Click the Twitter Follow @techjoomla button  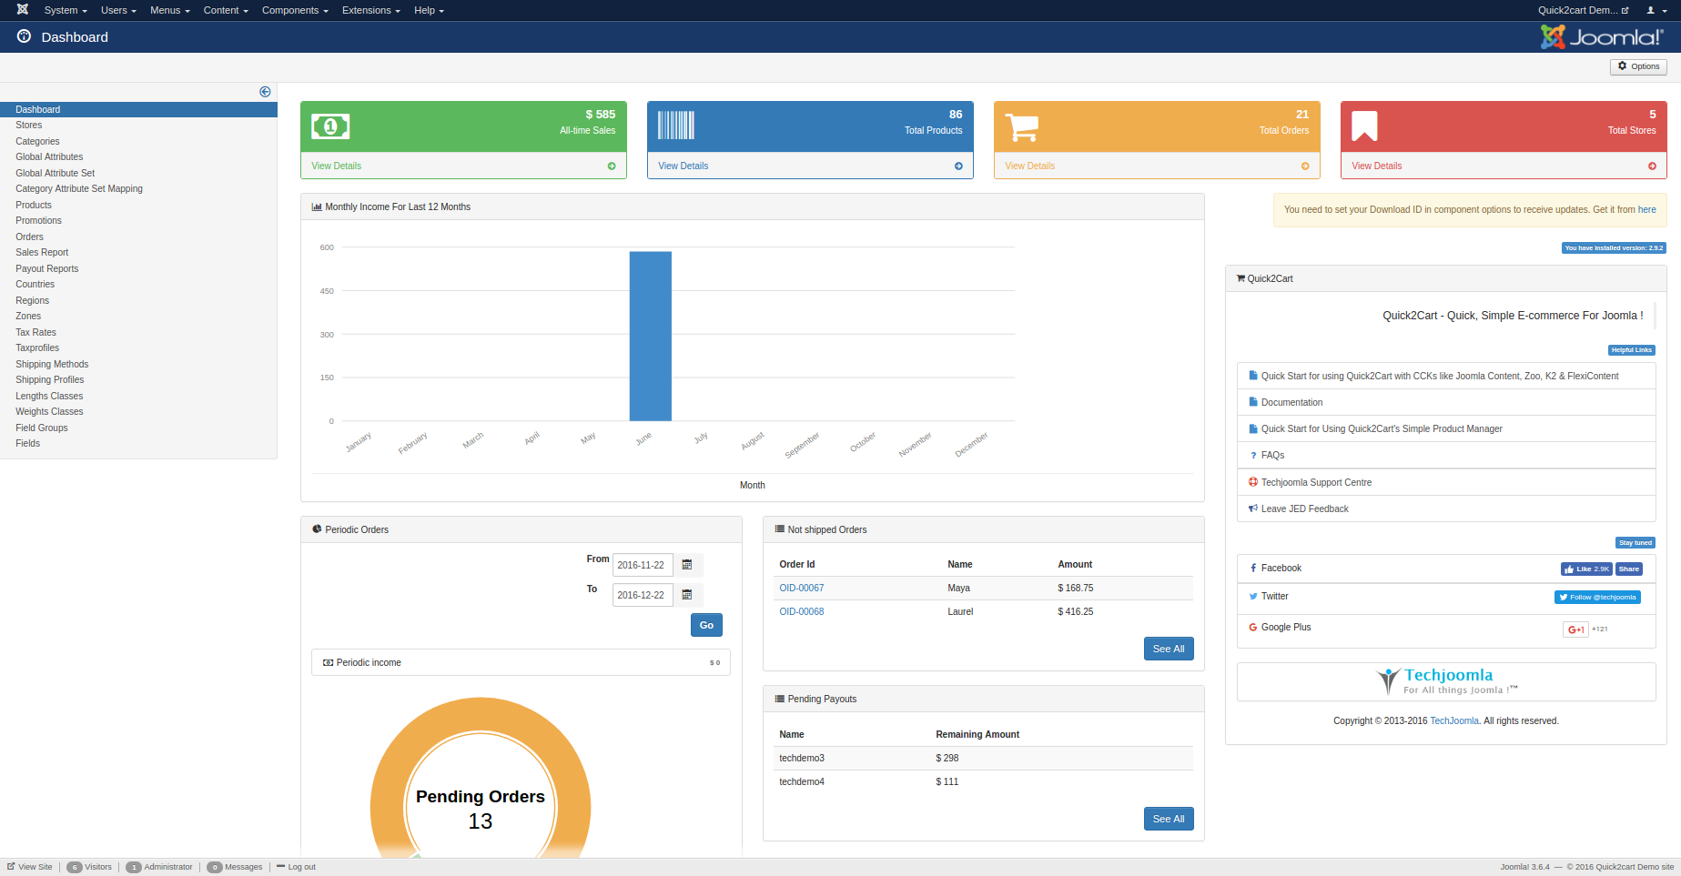tap(1597, 598)
